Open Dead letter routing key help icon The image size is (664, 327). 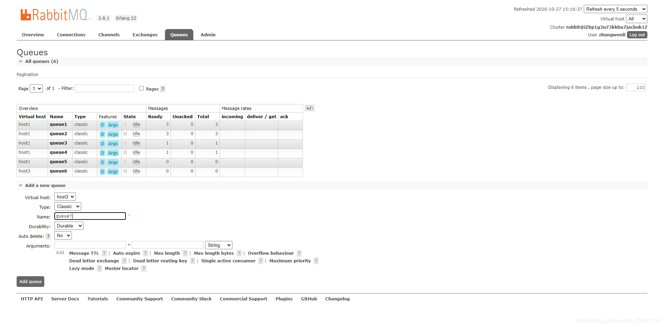click(x=192, y=261)
